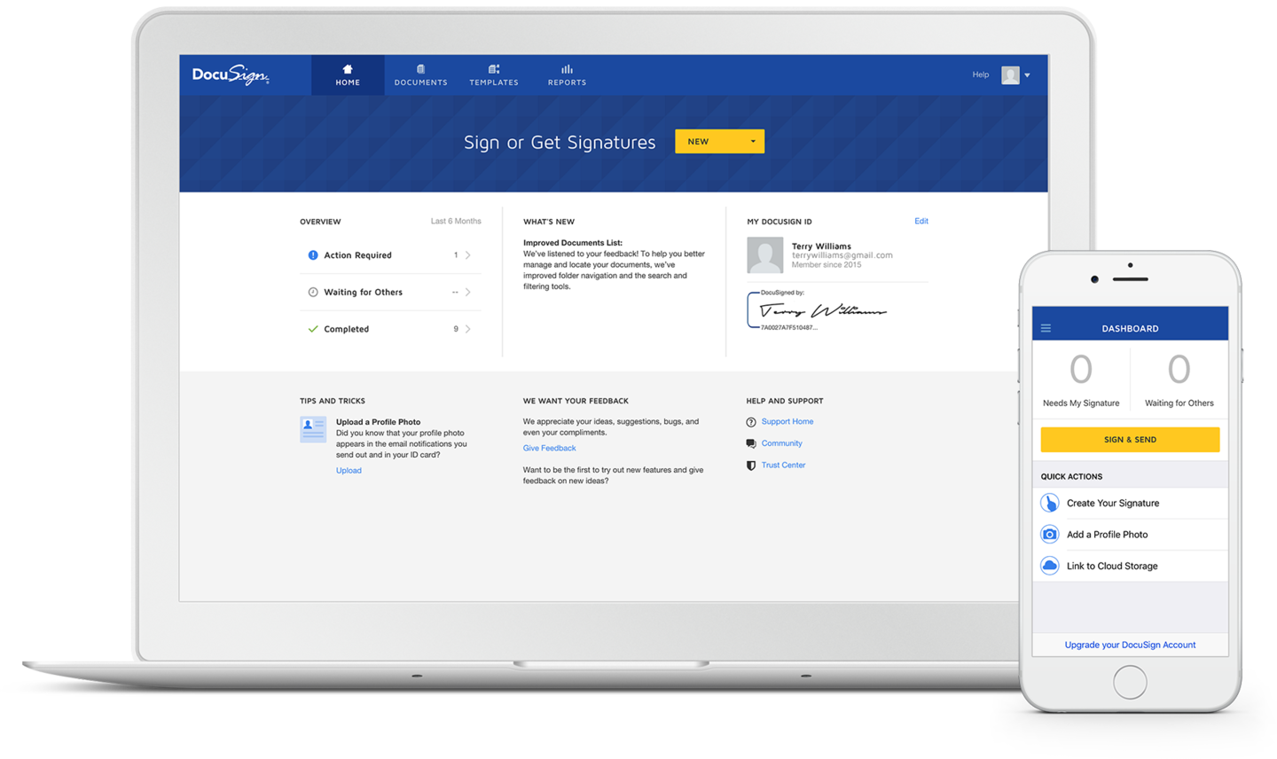Image resolution: width=1277 pixels, height=759 pixels.
Task: Open Link to Cloud Storage cloud icon
Action: (1049, 565)
